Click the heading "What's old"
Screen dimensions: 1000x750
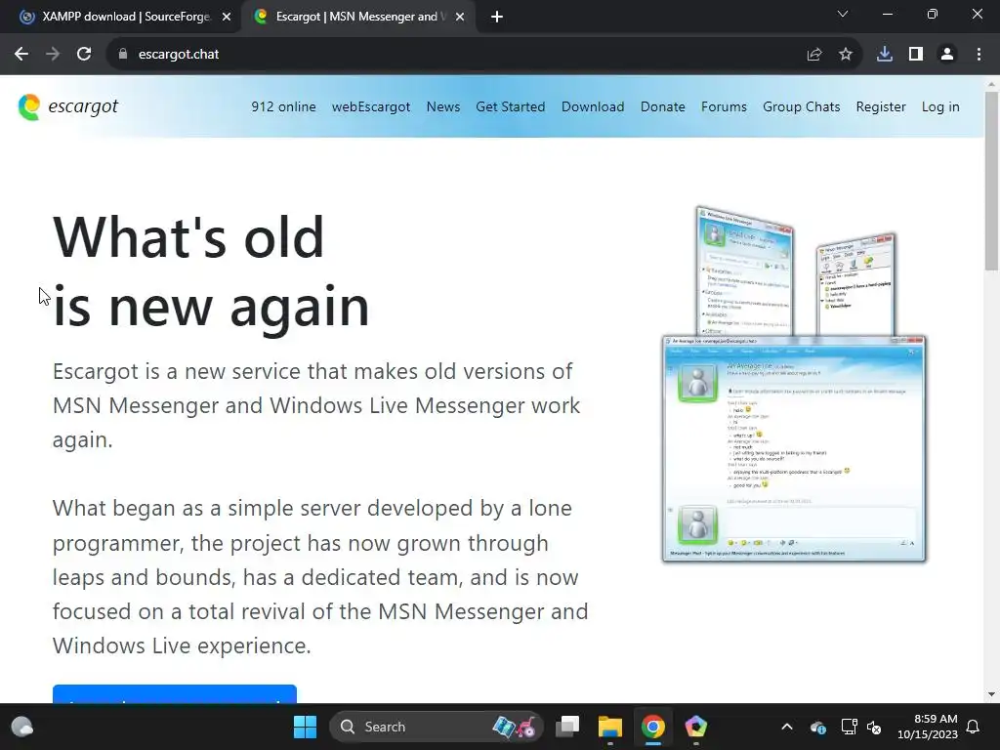[x=188, y=236]
